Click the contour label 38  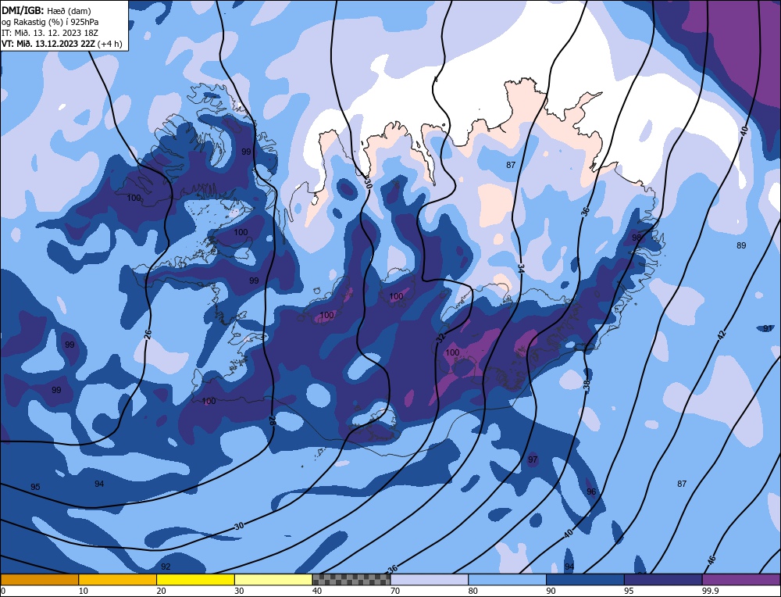coord(587,385)
